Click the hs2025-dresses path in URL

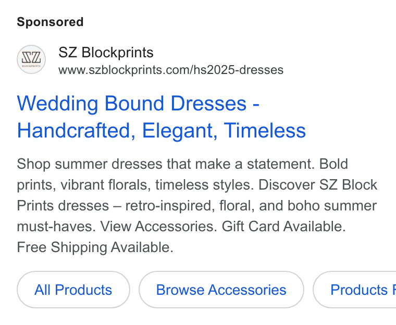pyautogui.click(x=238, y=70)
